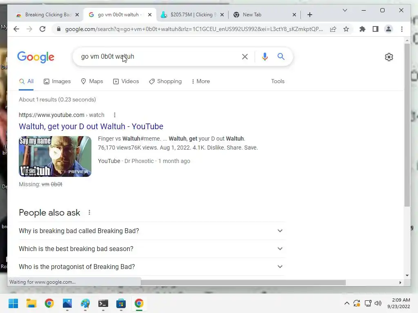Click the Missing: vm 0b0t text
418x313 pixels.
(x=40, y=184)
